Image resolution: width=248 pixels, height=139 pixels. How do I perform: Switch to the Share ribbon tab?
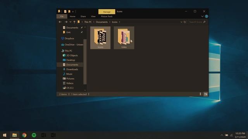pyautogui.click(x=83, y=16)
